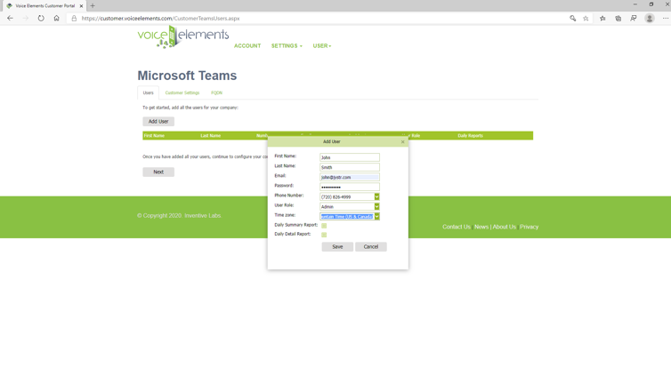This screenshot has height=368, width=671.
Task: Click the Last Name column header
Action: 211,135
